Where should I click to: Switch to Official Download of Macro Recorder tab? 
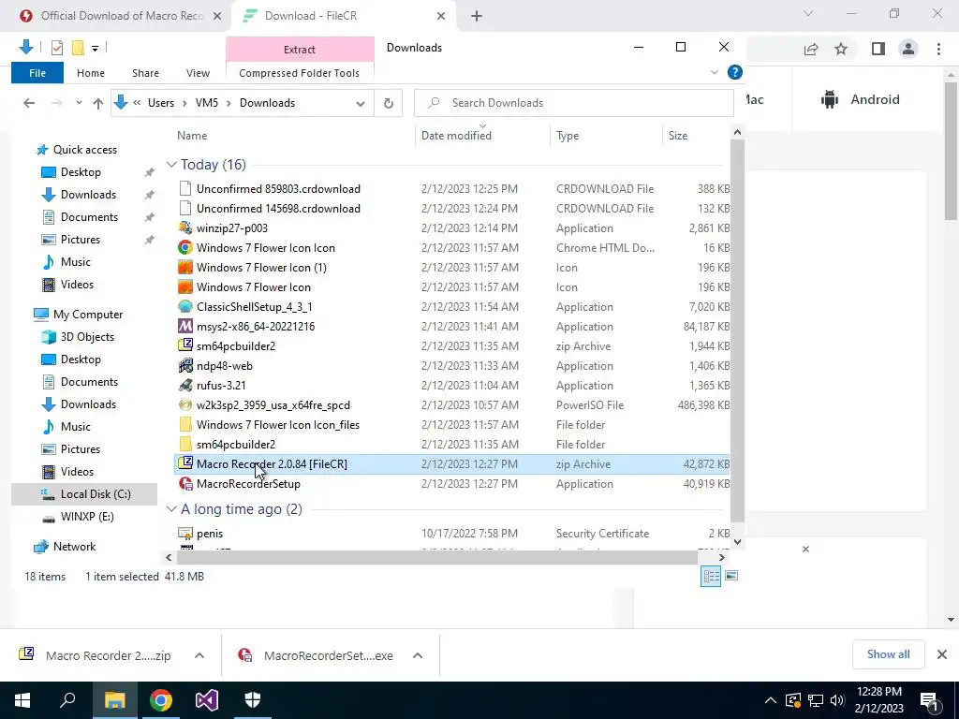pos(121,16)
